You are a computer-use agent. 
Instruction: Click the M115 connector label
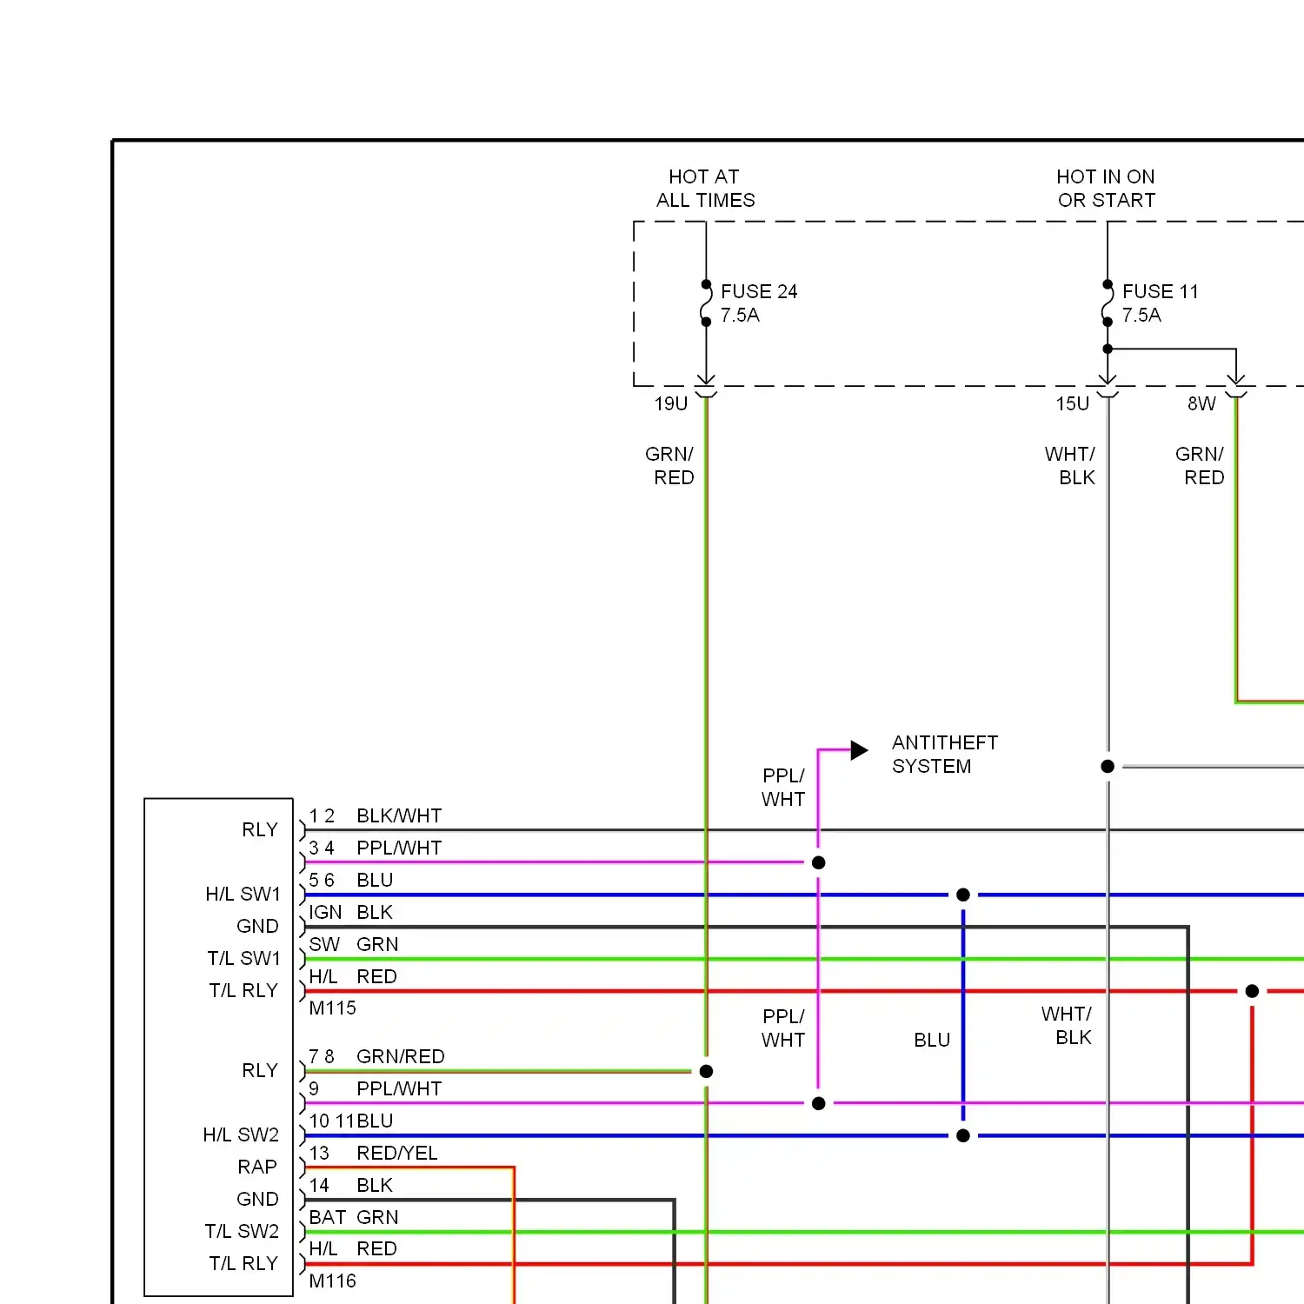[x=332, y=1008]
